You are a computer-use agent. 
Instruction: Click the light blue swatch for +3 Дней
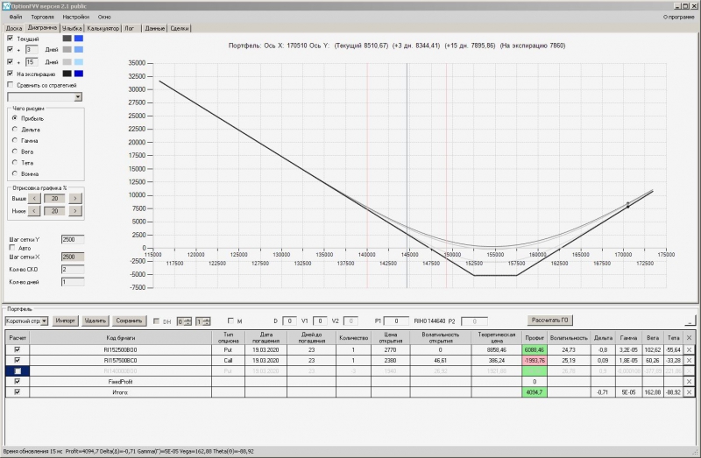[x=79, y=49]
